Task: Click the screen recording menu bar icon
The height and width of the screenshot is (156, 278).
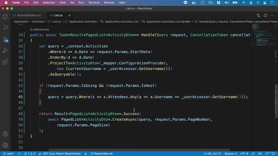Action: coord(211,3)
